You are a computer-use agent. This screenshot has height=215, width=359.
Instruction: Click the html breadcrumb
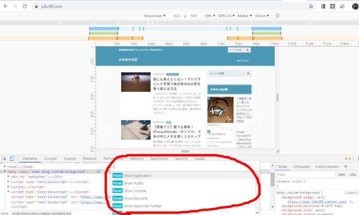(x=4, y=213)
